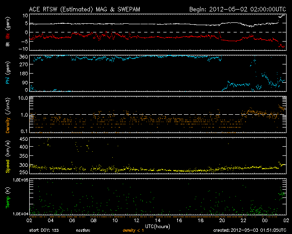Screen dimensions: 292x234
Task: Click the "00" hour tick on the x-axis
Action: pyautogui.click(x=265, y=220)
